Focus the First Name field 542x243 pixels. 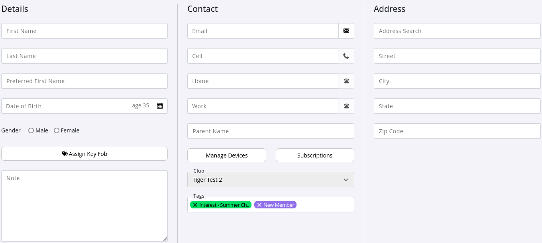(84, 31)
